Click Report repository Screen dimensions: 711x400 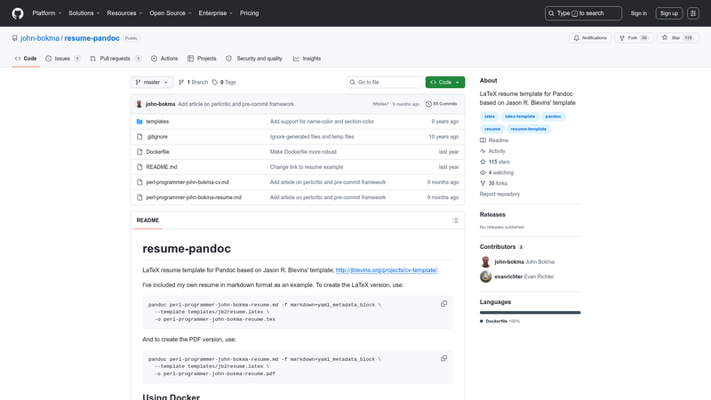(499, 194)
